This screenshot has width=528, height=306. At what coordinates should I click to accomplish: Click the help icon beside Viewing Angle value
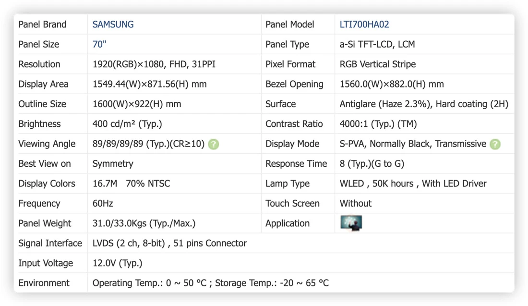[x=214, y=144]
